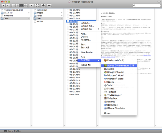Click the search field in toolbar
The image size is (162, 133).
pyautogui.click(x=147, y=6)
